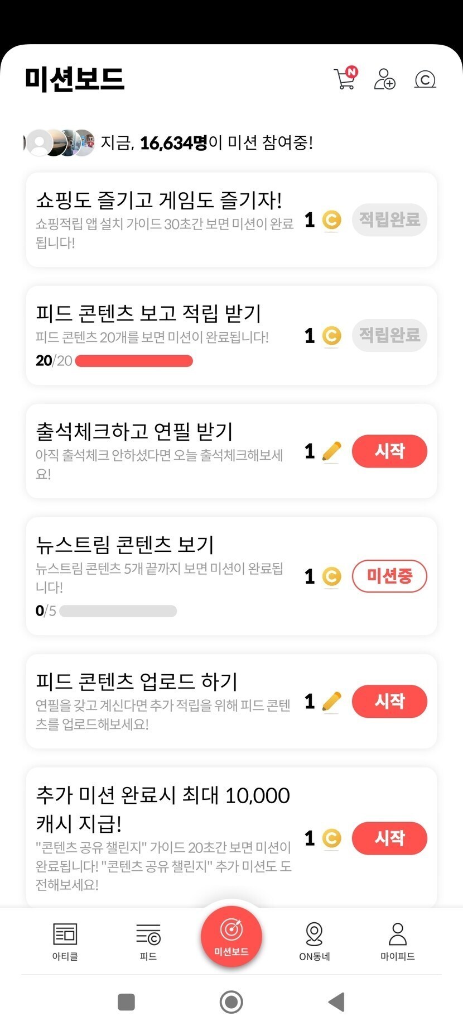Tap 적립완료 on 피드 콘텐츠 보고 적립 받기
463x1030 pixels.
[389, 335]
